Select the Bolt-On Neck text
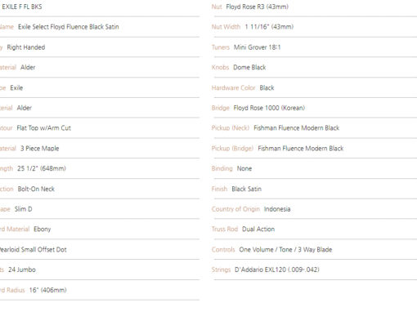Screen dimensions: 417x312 (x=36, y=189)
